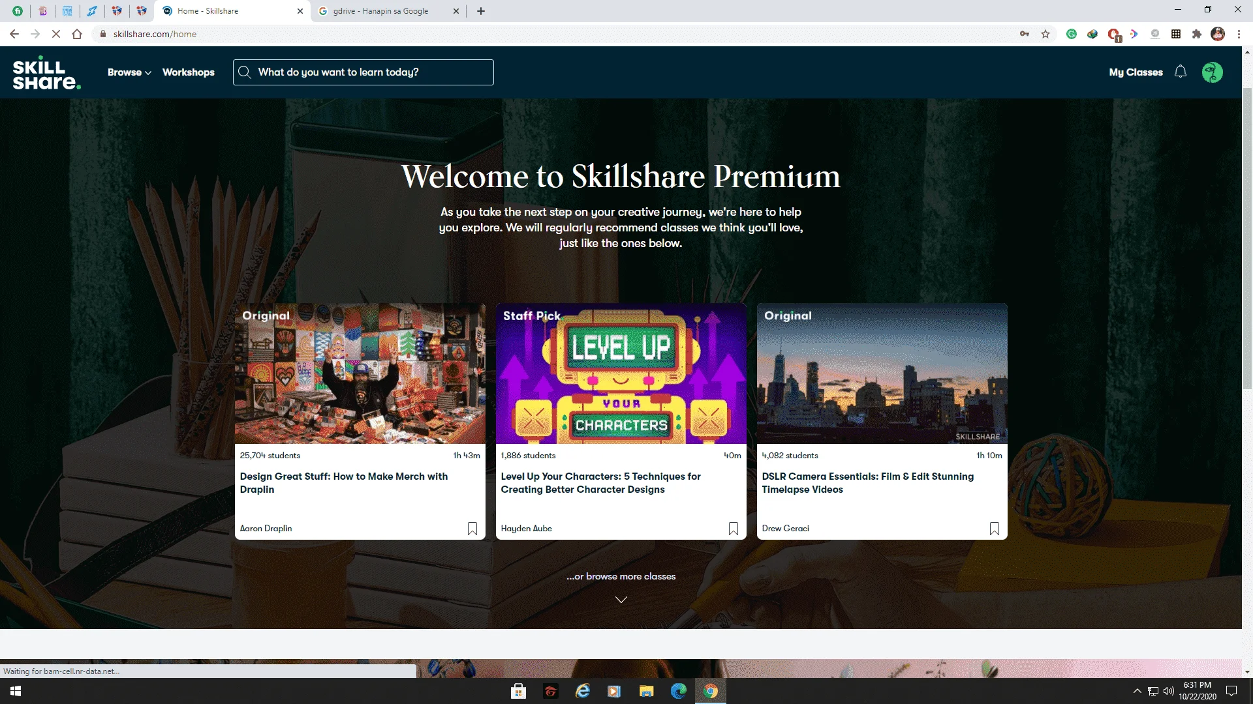
Task: Open the Windows Start menu
Action: (16, 691)
